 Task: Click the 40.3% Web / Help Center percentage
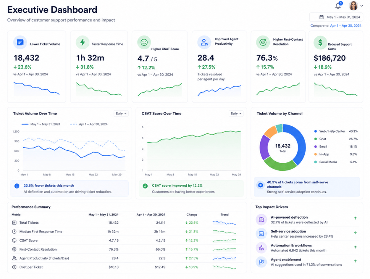coord(353,131)
